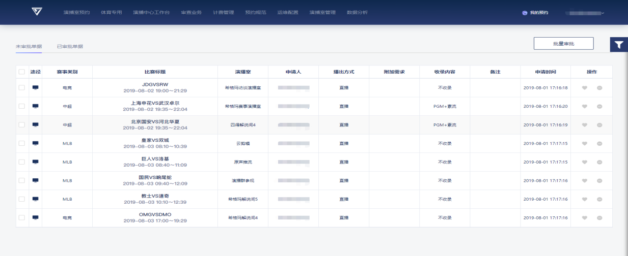Check the box for OMGVSDMO row

(21, 217)
